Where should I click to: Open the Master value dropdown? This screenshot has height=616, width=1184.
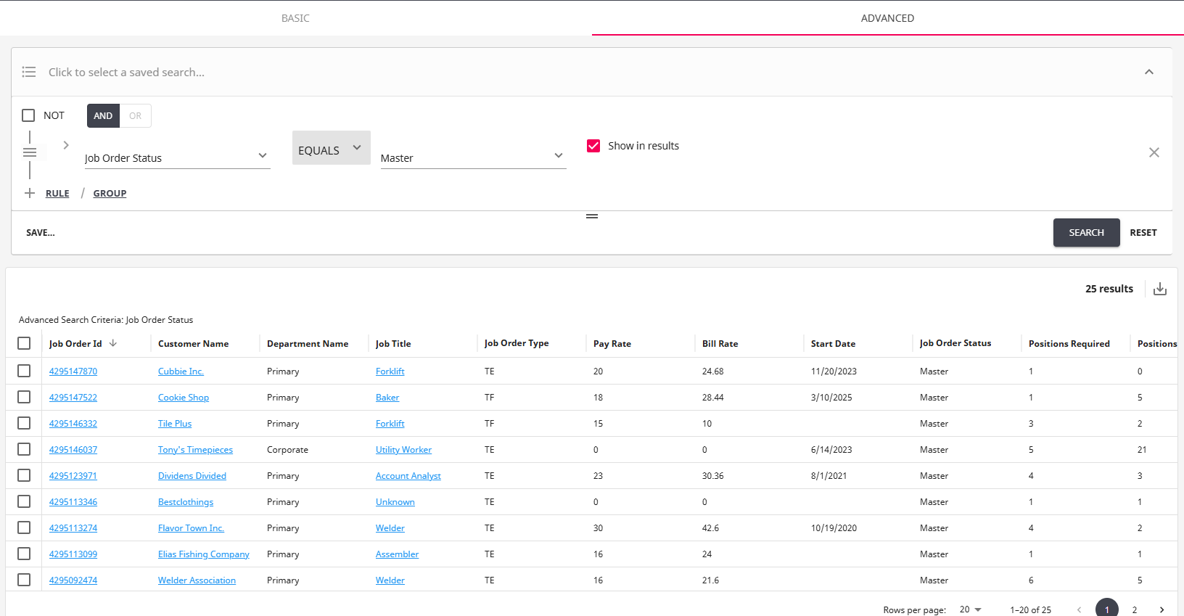point(473,157)
